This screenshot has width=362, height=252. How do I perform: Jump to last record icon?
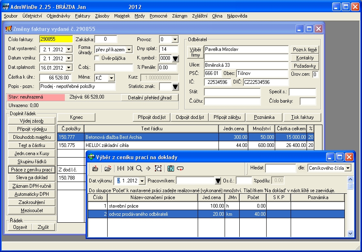click(130, 169)
